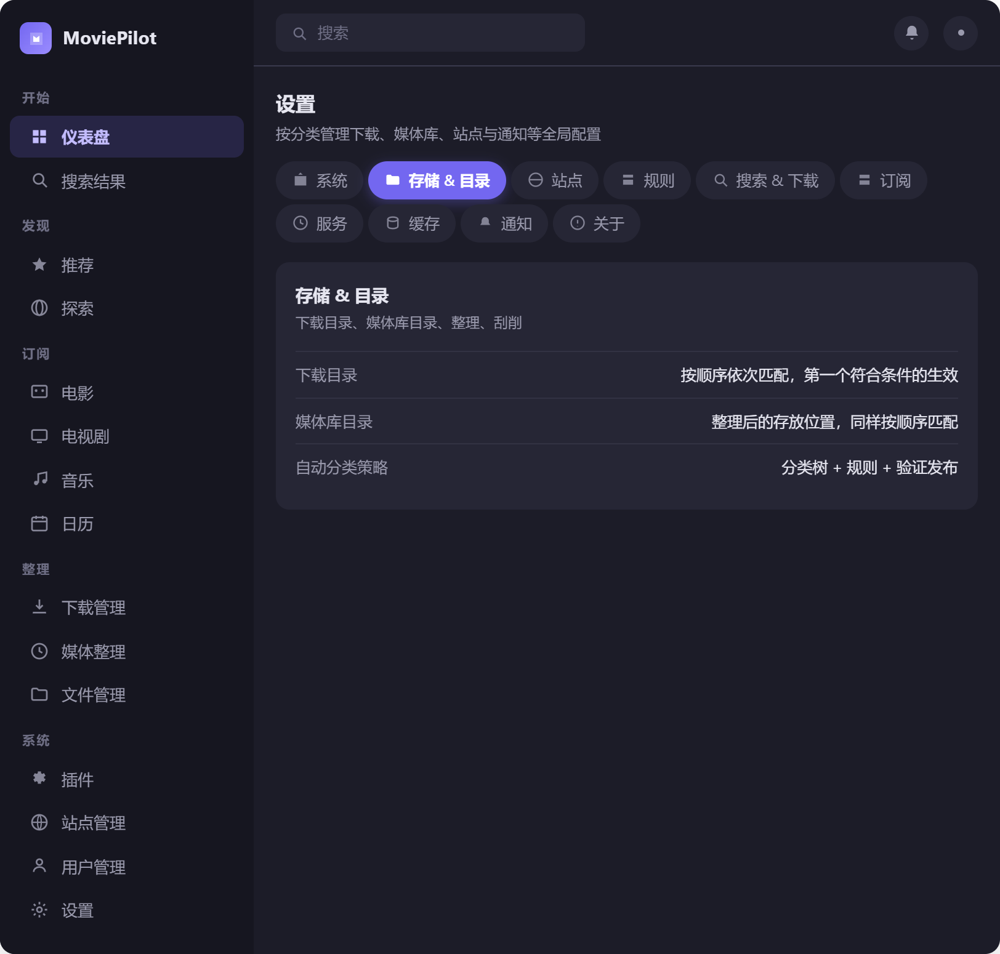This screenshot has height=954, width=1000.
Task: Click the 探索 explore icon
Action: pyautogui.click(x=39, y=308)
